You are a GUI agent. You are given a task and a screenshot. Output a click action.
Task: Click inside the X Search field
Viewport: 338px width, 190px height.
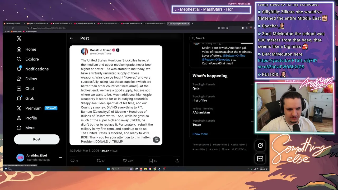[222, 38]
